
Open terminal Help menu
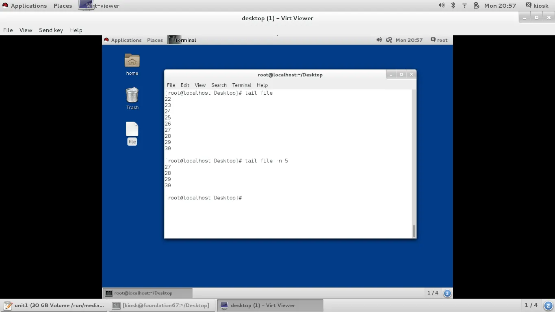[x=262, y=85]
